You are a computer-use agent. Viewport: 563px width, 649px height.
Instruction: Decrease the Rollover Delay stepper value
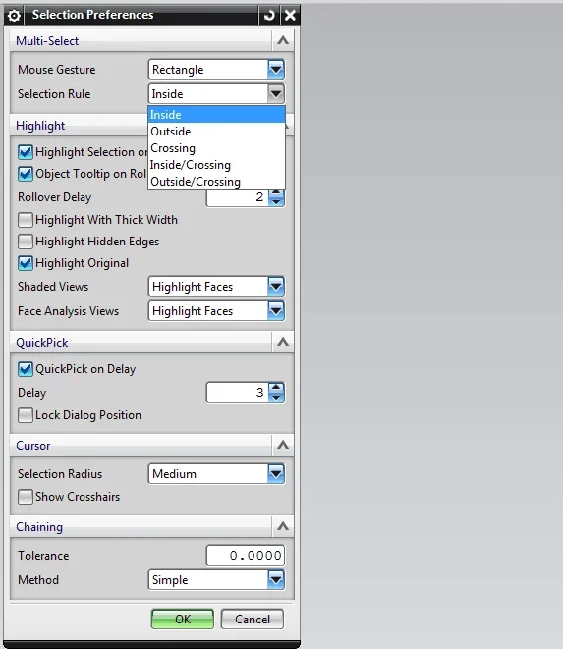click(x=276, y=201)
